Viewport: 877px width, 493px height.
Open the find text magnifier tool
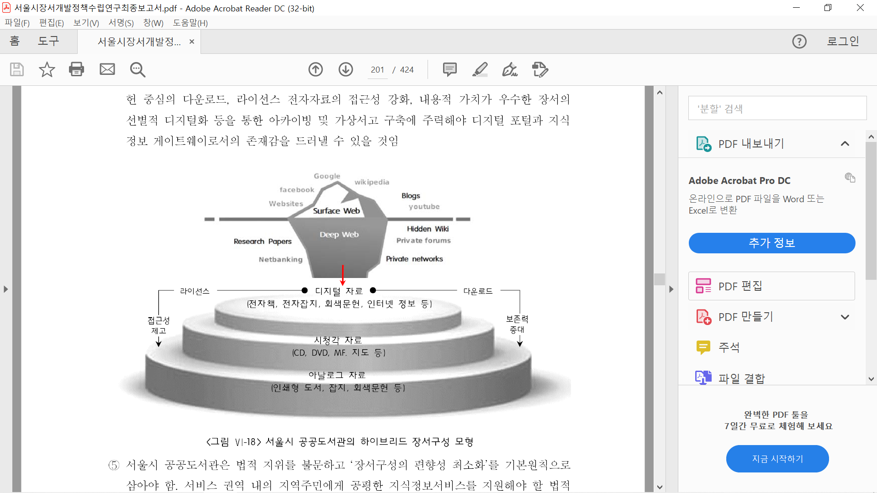[x=137, y=69]
